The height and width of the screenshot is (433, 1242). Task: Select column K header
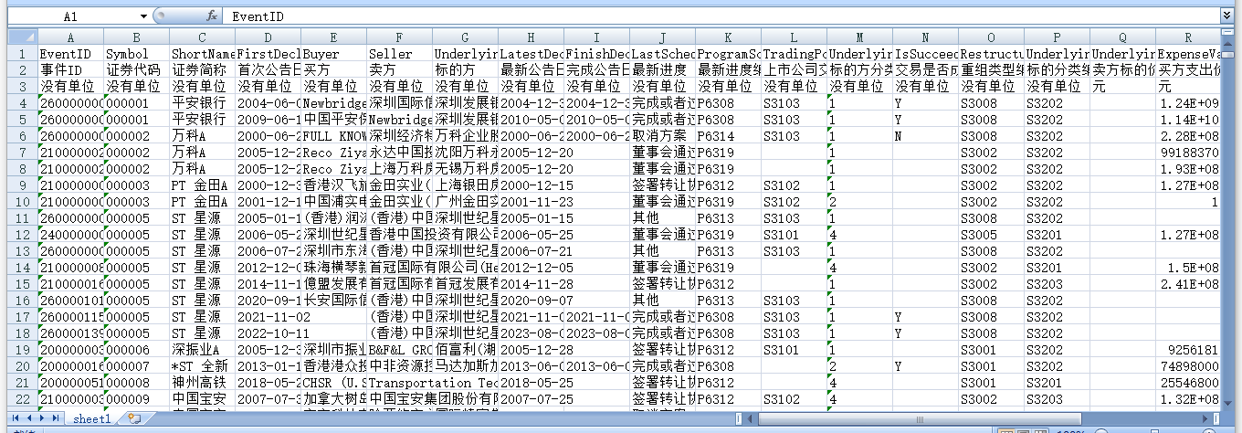(728, 37)
